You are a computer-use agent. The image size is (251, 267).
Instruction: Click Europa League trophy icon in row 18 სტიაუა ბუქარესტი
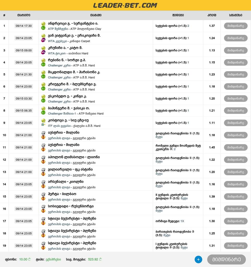[43, 235]
